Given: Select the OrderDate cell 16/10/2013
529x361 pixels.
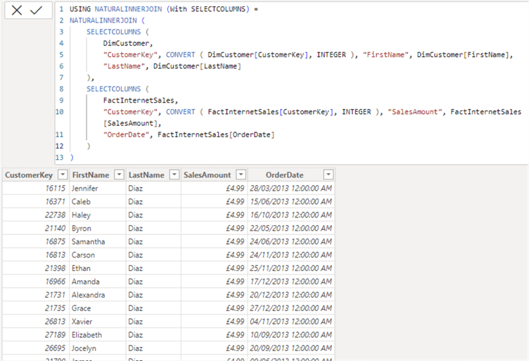Looking at the screenshot, I should [x=291, y=215].
